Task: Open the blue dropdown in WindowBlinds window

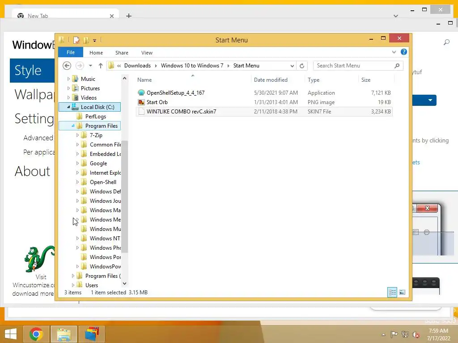Action: 430,100
